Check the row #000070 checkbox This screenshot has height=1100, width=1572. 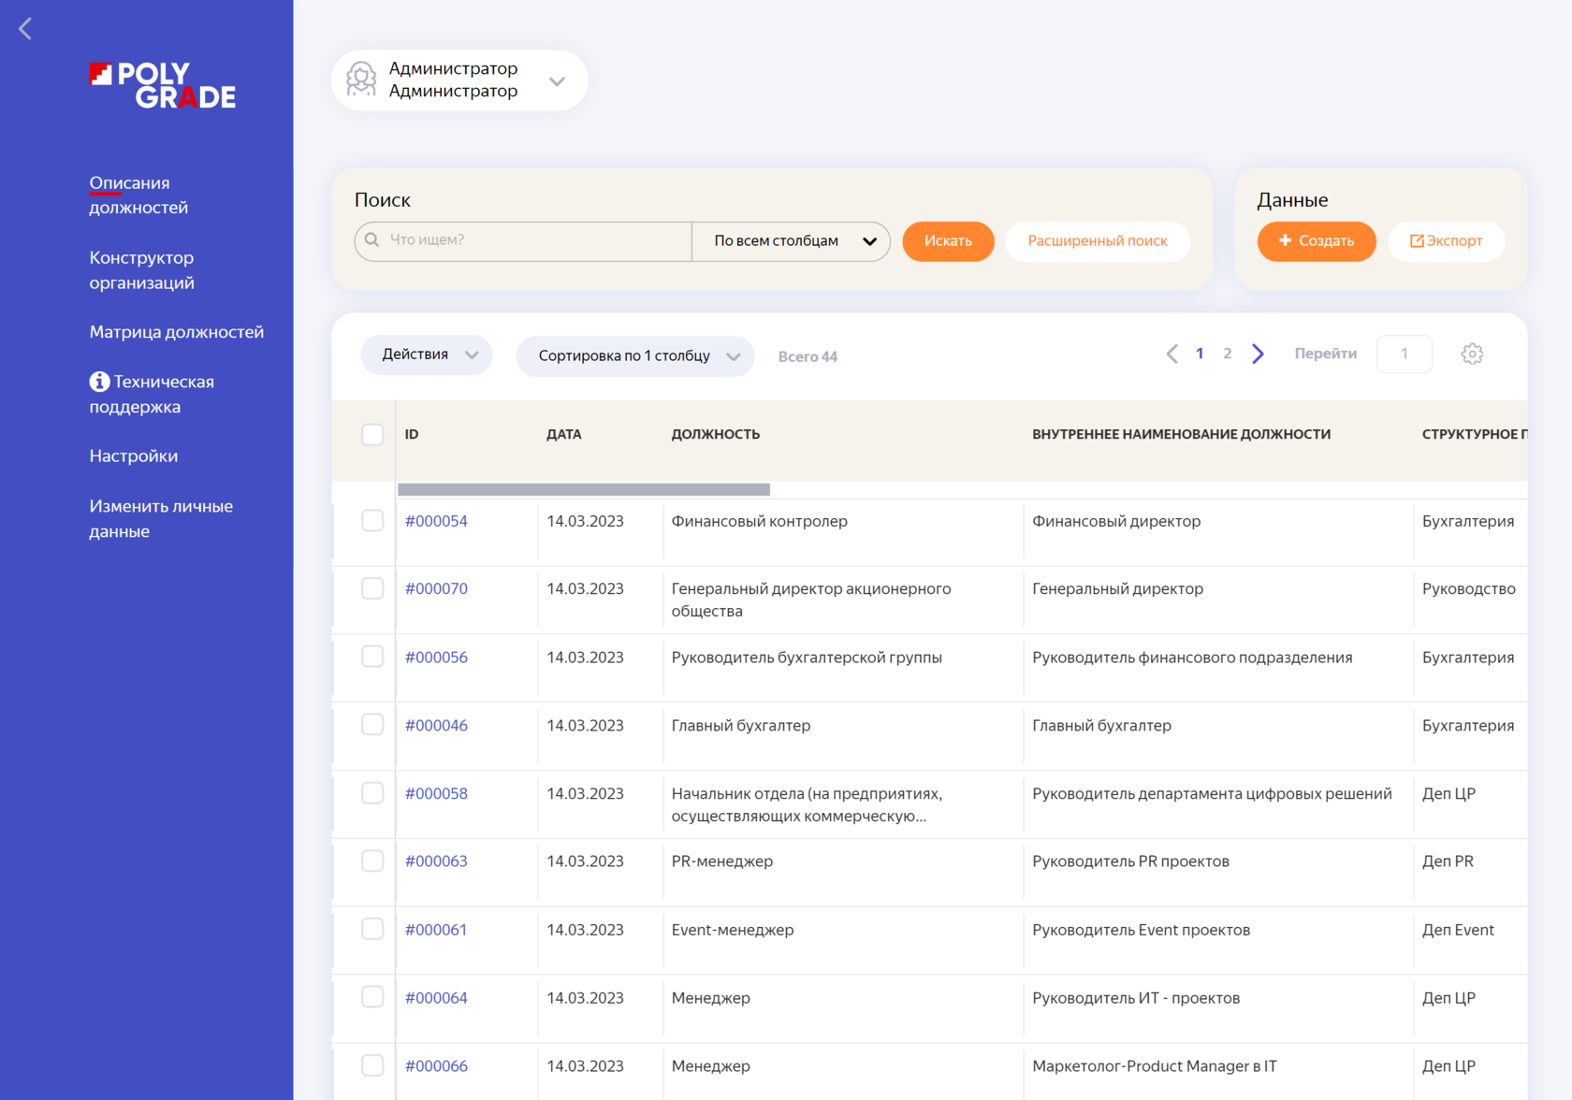click(x=372, y=588)
